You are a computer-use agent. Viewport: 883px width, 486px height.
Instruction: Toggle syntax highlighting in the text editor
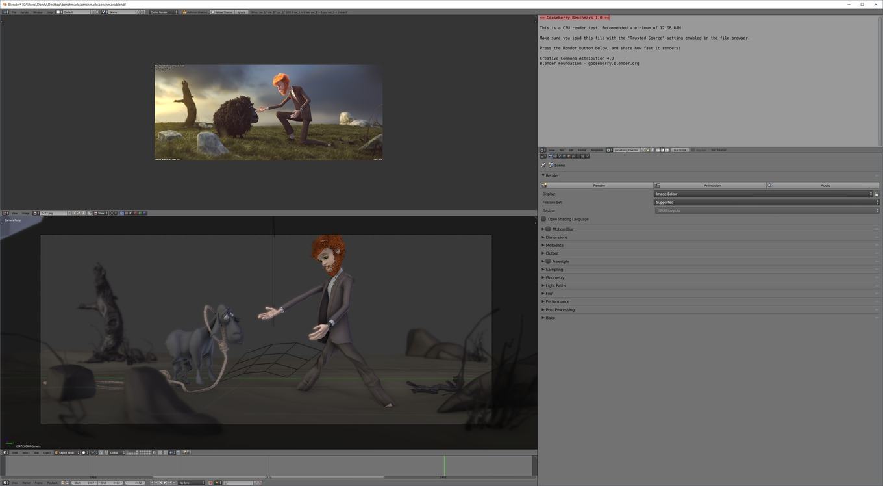tap(667, 150)
